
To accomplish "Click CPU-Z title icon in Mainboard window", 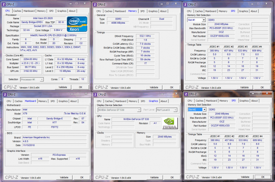I will (5, 94).
